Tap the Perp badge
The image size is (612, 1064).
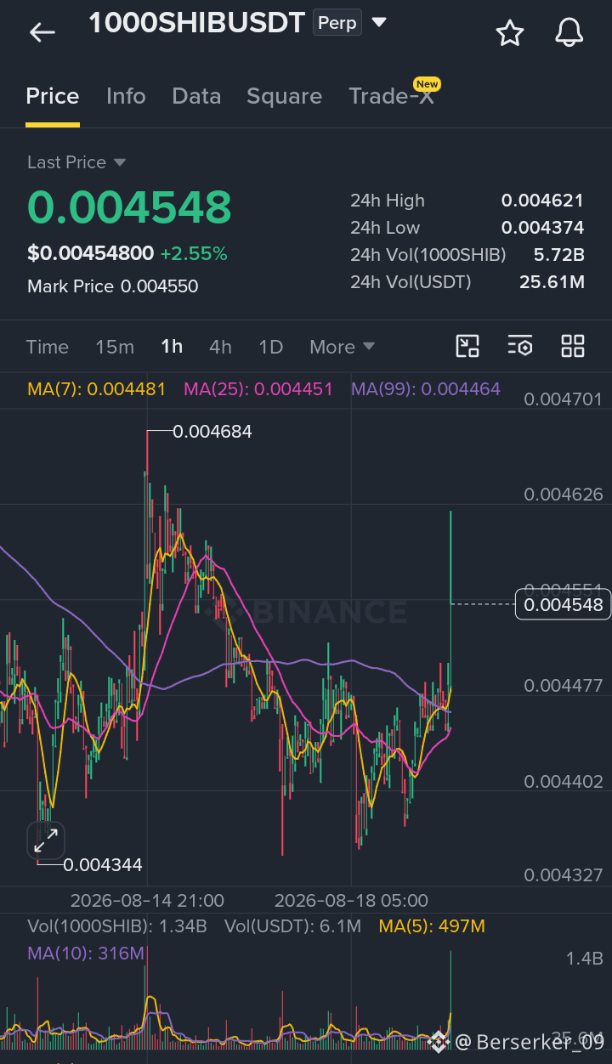tap(337, 22)
